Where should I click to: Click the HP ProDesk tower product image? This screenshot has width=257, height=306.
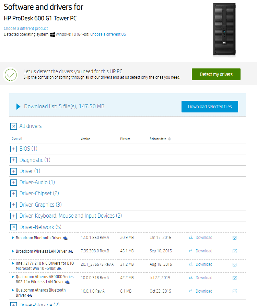click(x=224, y=29)
